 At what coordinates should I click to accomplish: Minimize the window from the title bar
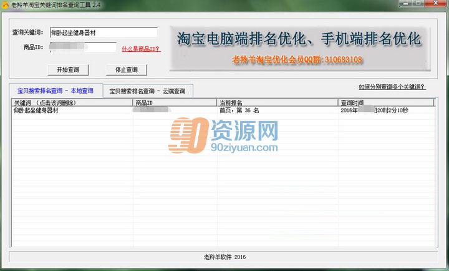[x=405, y=4]
